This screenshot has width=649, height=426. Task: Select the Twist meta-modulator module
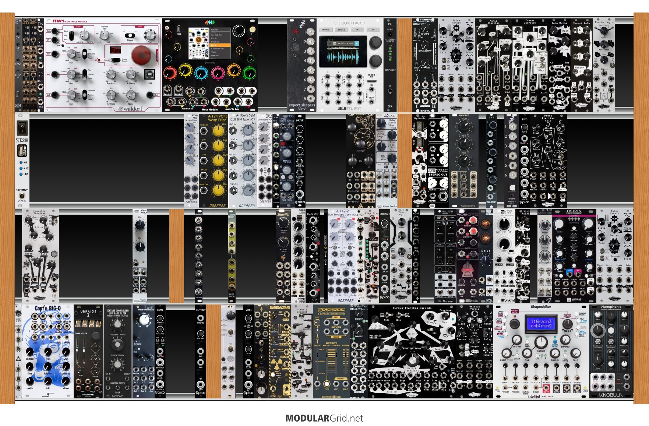[x=144, y=351]
